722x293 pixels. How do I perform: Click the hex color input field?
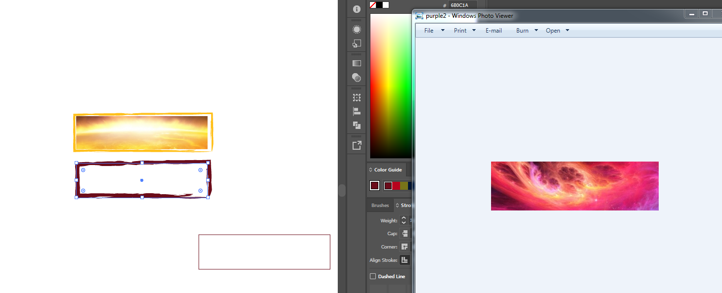tap(462, 5)
